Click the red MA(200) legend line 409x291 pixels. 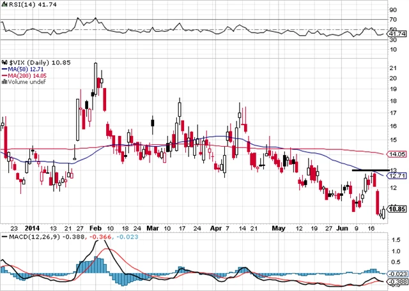click(x=3, y=74)
